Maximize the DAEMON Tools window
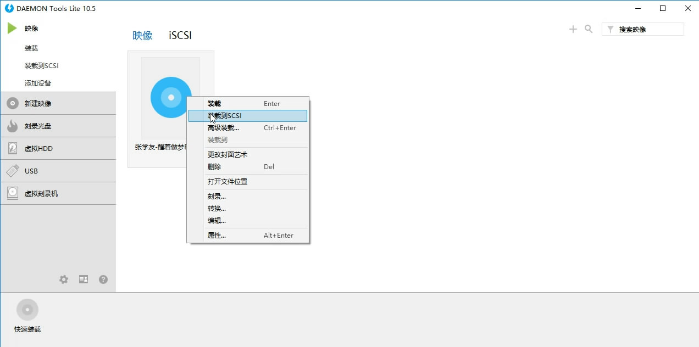This screenshot has height=347, width=699. click(663, 8)
